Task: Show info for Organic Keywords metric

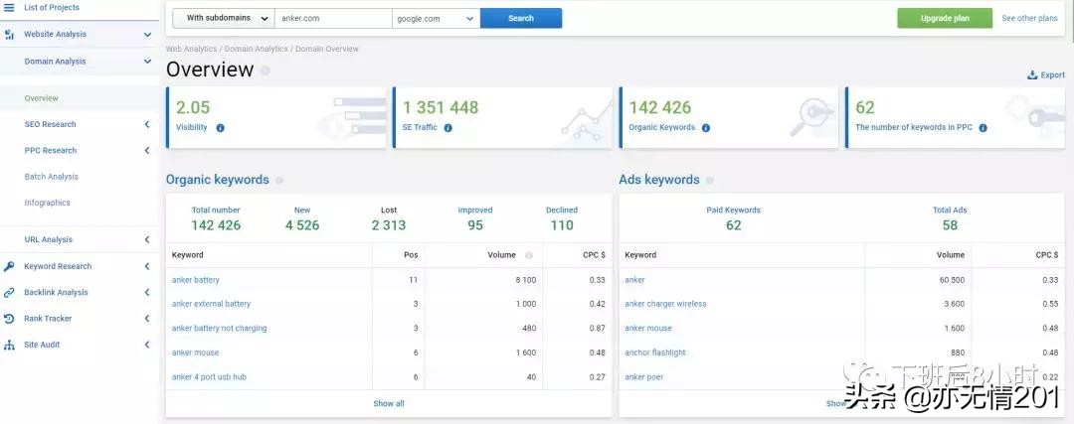Action: point(705,127)
